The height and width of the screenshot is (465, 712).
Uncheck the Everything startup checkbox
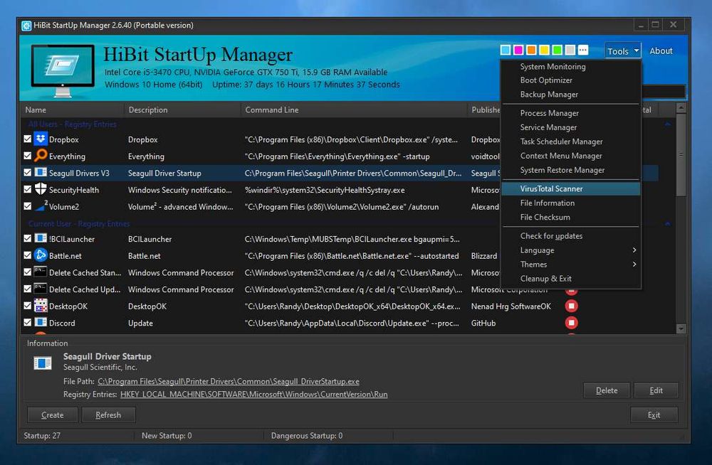tap(27, 156)
